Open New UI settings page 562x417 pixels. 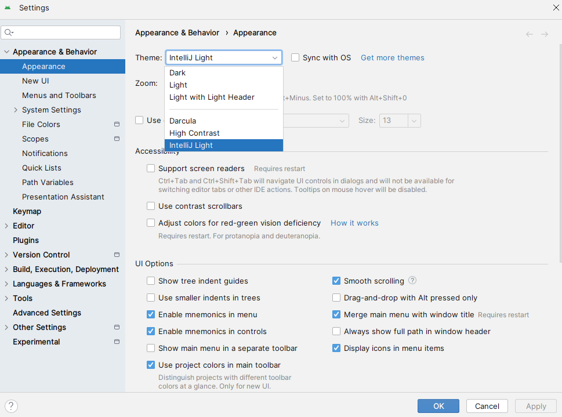pos(35,81)
